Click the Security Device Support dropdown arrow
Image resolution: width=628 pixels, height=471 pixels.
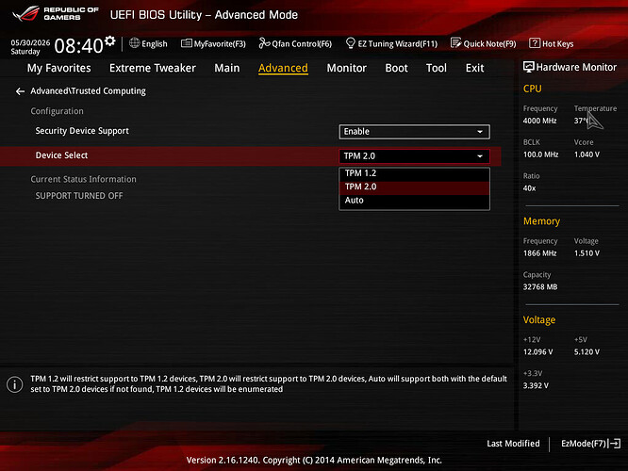(480, 132)
